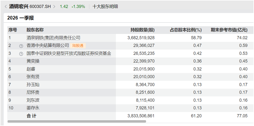Viewport: 254px width, 126px height.
Task: Click market value 0.45
Action: pos(244,61)
